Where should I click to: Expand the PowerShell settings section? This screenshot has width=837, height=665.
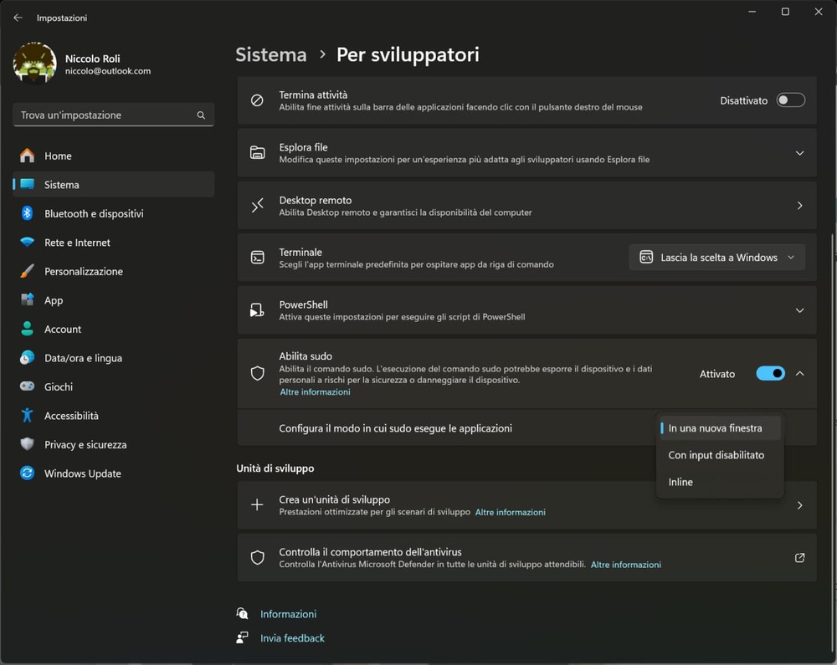pos(799,310)
